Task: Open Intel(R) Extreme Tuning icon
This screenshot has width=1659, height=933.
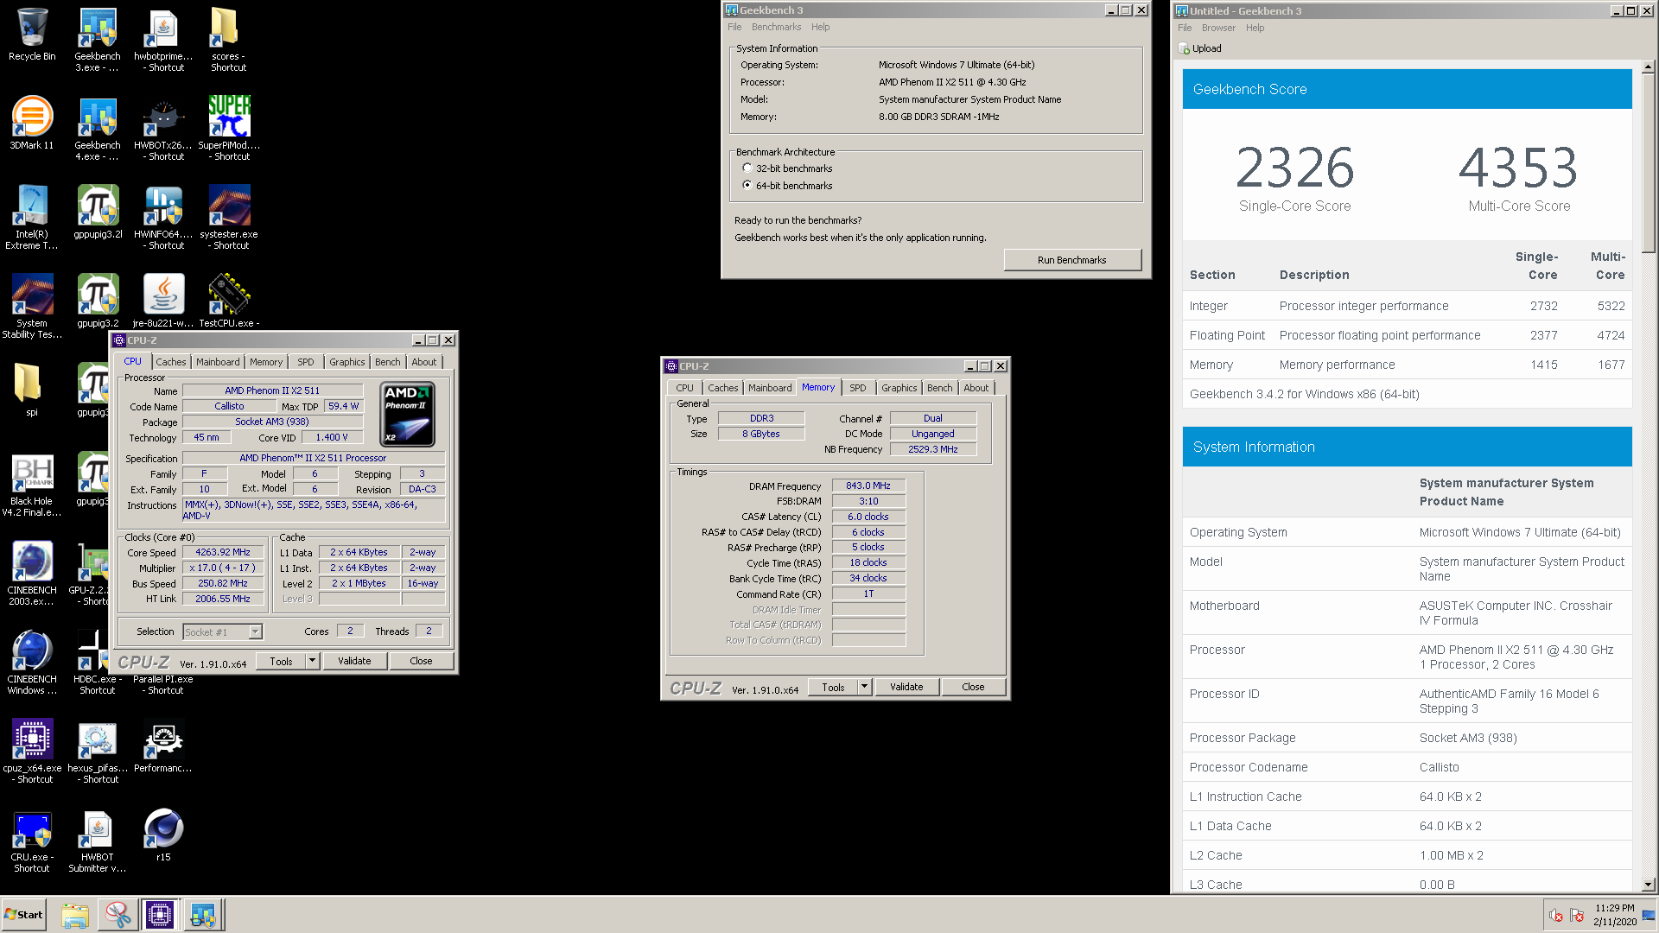Action: click(32, 218)
